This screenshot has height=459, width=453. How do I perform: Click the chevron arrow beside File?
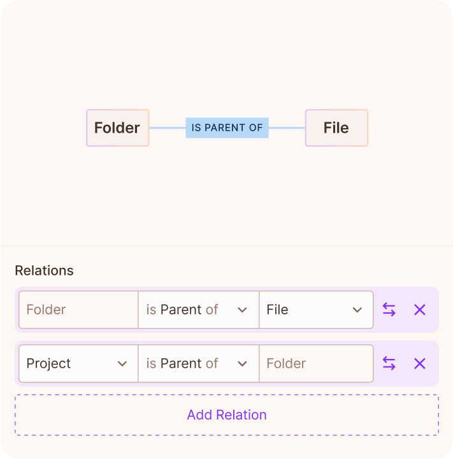point(357,310)
